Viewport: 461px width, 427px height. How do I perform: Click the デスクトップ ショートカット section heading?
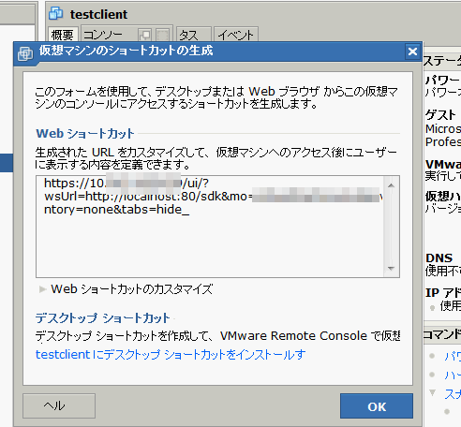103,318
